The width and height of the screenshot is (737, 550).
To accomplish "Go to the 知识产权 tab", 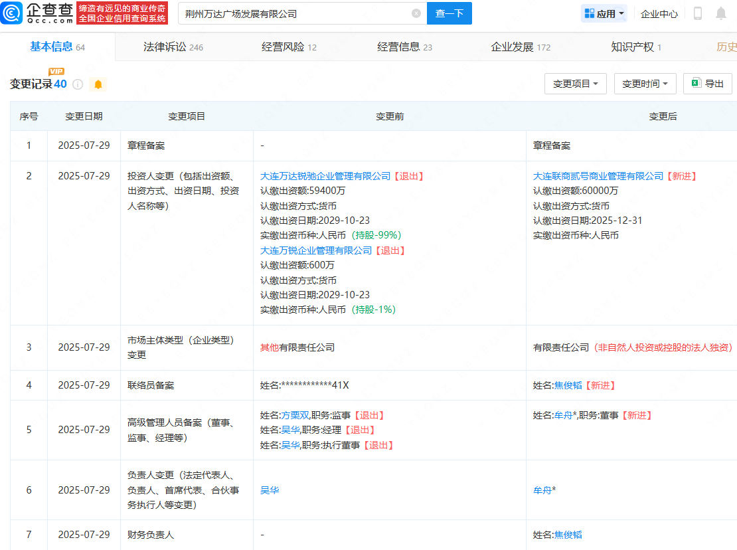I will 636,47.
